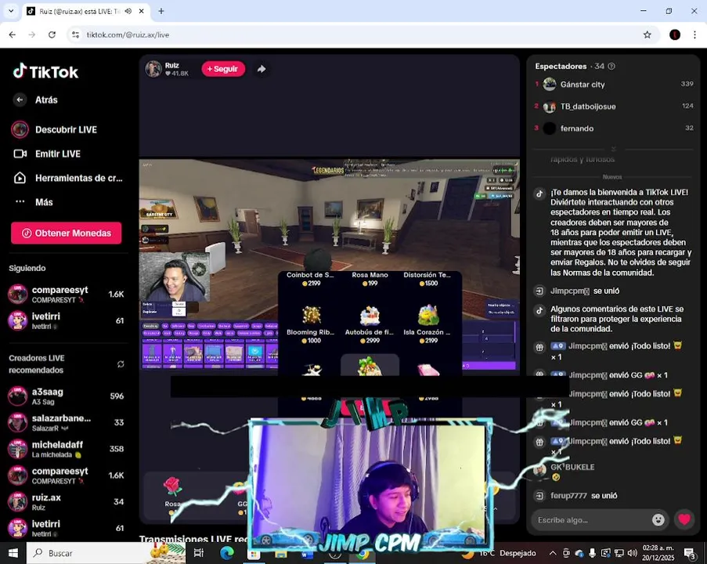Click Ruiz's profile avatar above the stream
This screenshot has height=564, width=707.
[153, 69]
